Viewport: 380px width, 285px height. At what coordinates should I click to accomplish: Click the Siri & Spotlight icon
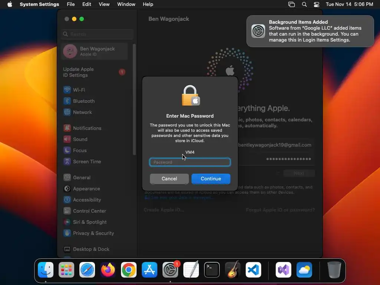click(67, 222)
